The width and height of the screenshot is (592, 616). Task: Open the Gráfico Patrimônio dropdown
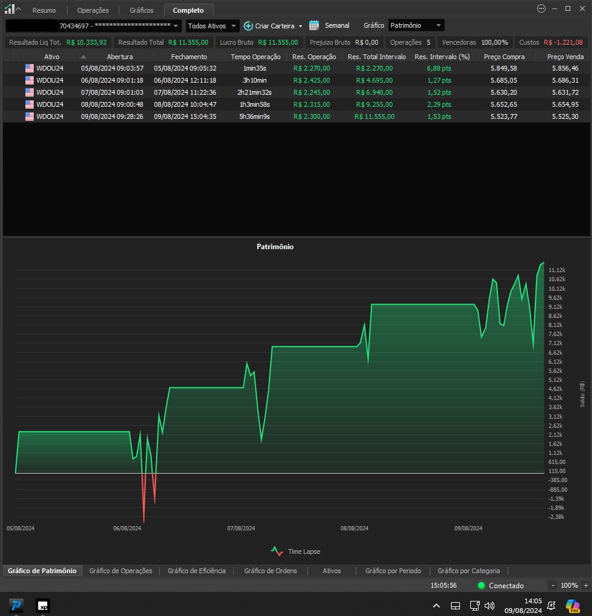click(x=415, y=25)
